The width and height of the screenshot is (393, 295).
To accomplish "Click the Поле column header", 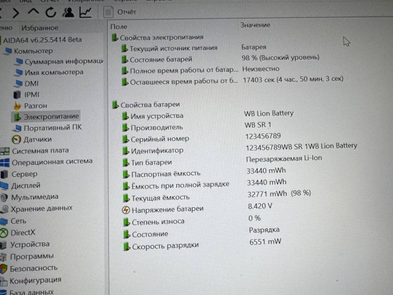I will (119, 26).
